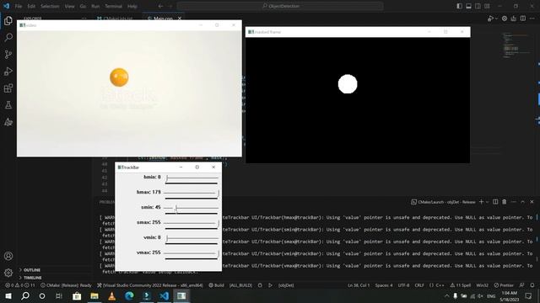Open the CMake view in activity bar

click(x=8, y=122)
